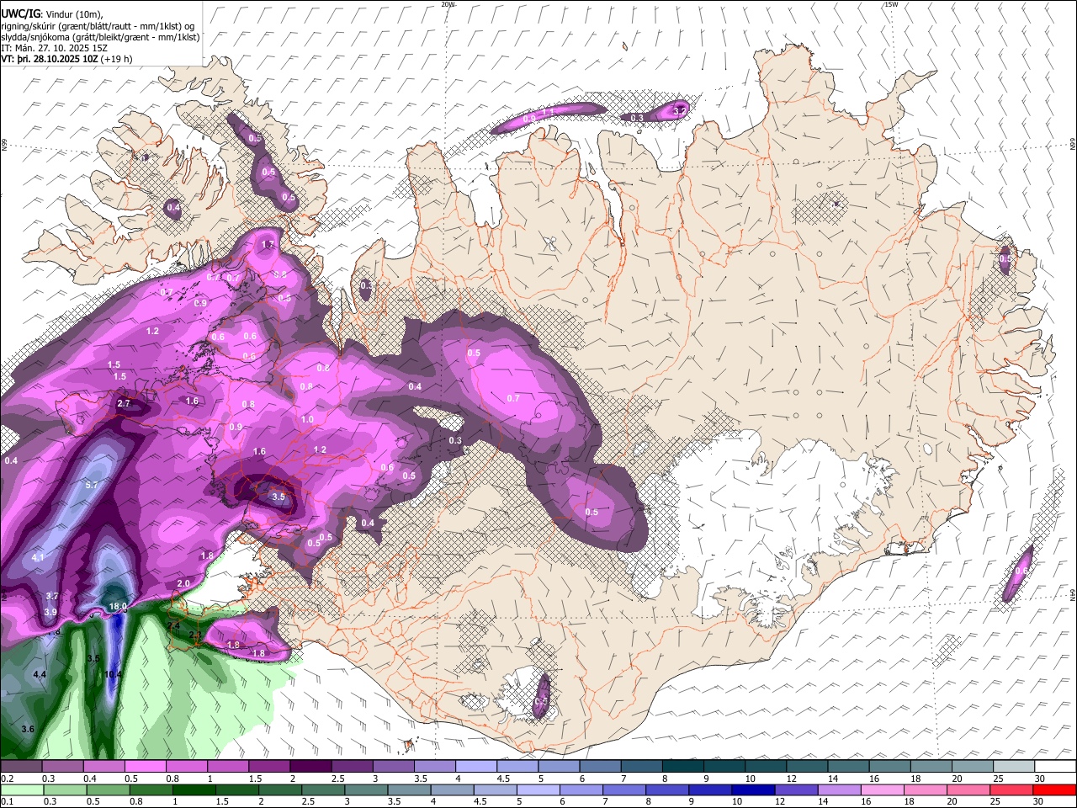Pick the bright pink 0.5–0.8 swatch, upper scale
Image resolution: width=1077 pixels, height=808 pixels.
145,767
